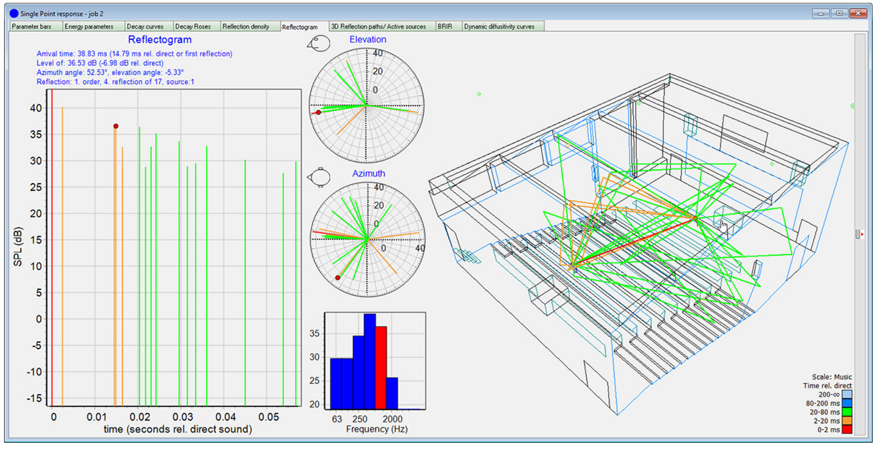Open the BRIR tab

pyautogui.click(x=445, y=27)
